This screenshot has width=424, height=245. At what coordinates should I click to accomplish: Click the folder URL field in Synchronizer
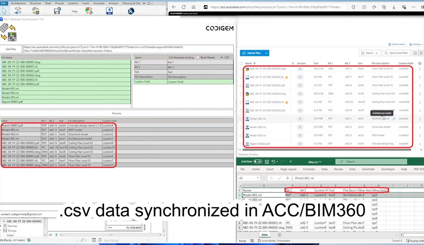(x=128, y=49)
